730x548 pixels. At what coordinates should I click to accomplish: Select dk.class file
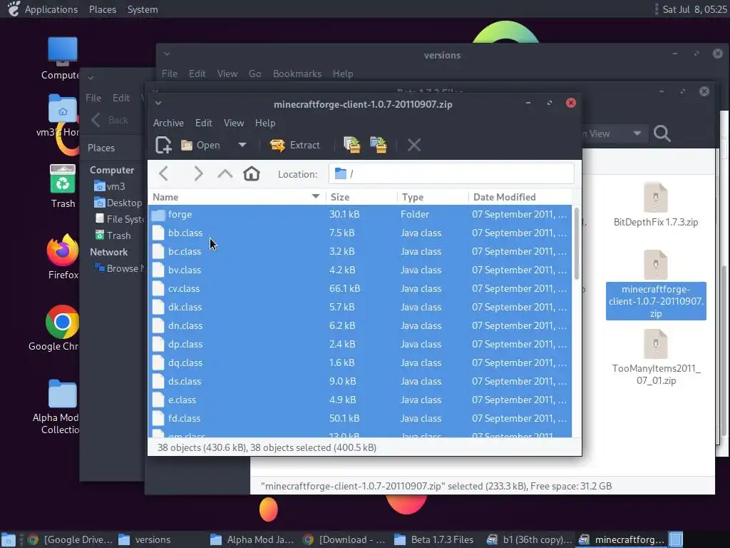360,308
